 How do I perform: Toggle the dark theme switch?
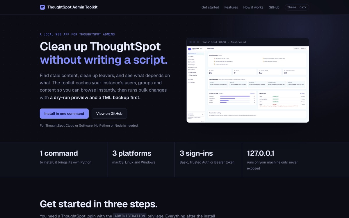[297, 7]
